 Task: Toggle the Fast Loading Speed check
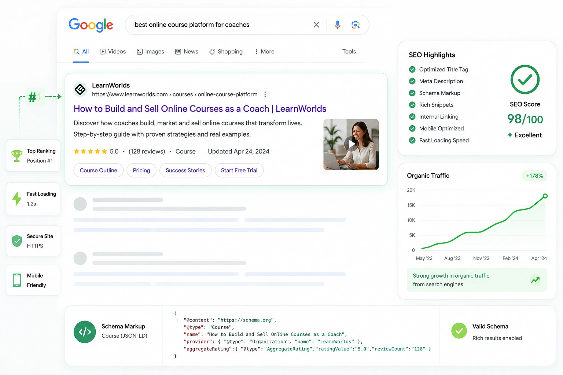(x=412, y=140)
